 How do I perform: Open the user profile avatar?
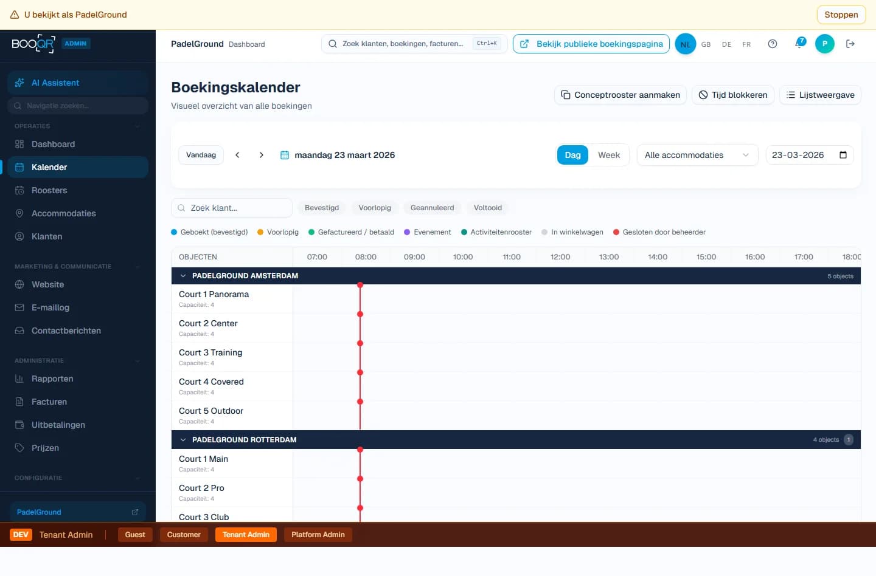tap(824, 44)
